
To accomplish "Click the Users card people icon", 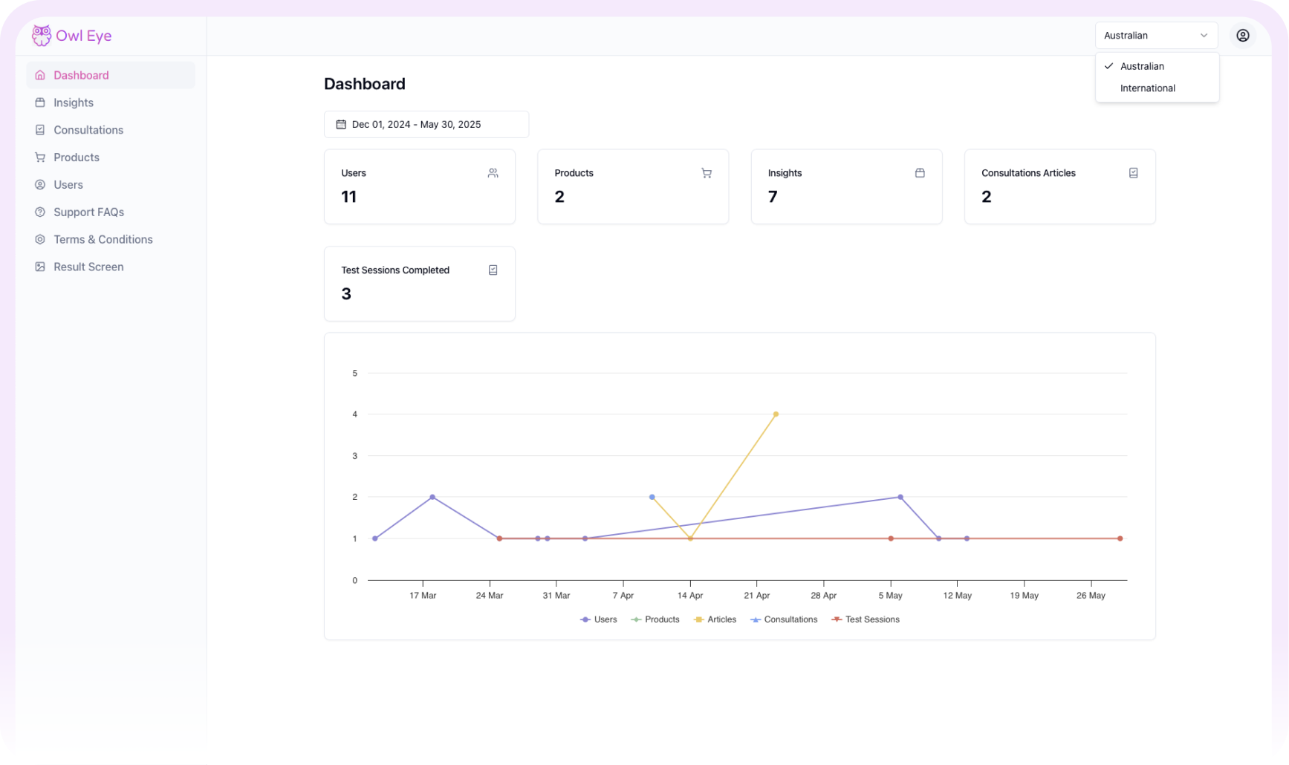I will pos(493,172).
